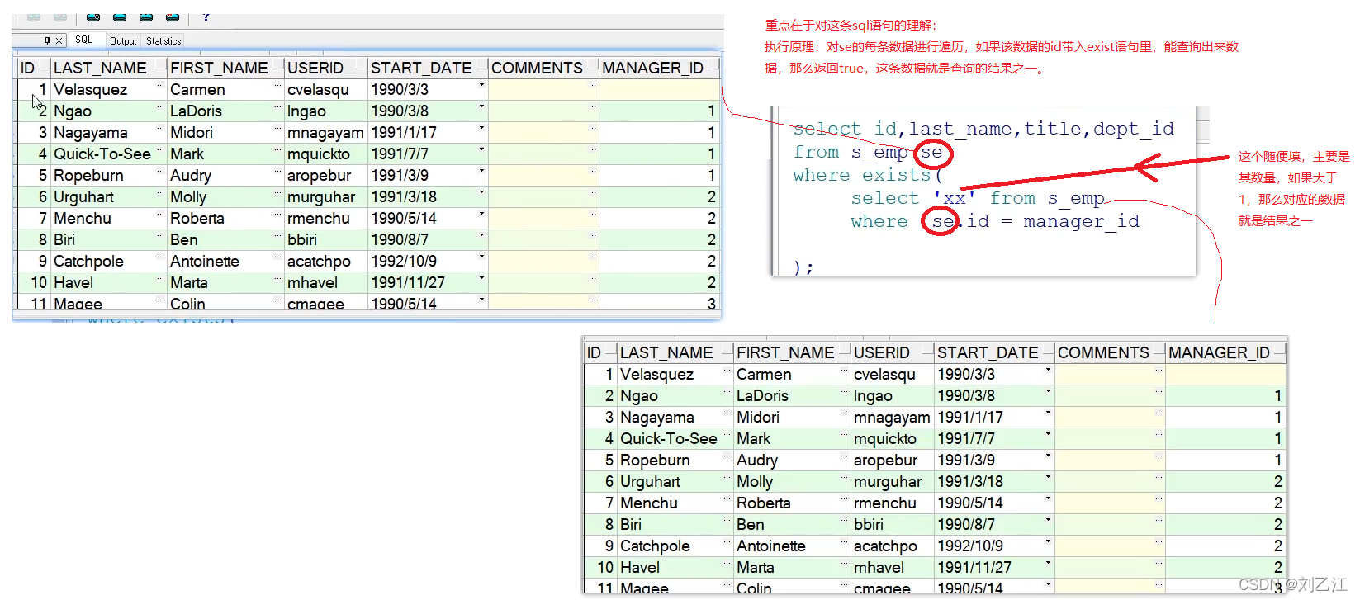Select the Quick-To-See cell in upper grid
1360x600 pixels.
tap(109, 154)
